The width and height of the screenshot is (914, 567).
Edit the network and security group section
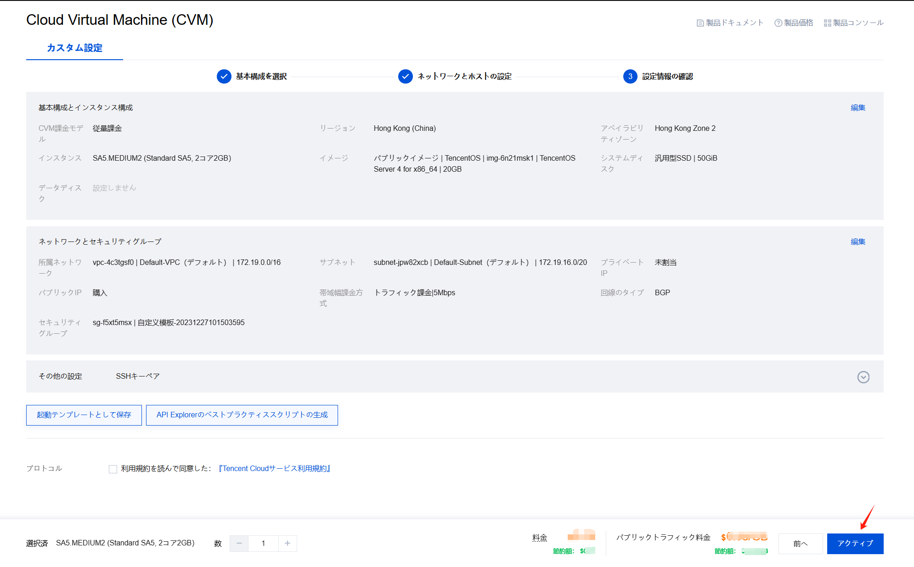point(858,241)
